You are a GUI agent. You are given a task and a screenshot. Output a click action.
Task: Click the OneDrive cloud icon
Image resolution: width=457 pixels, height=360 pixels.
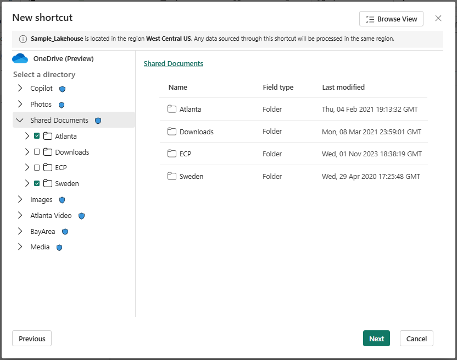point(20,58)
